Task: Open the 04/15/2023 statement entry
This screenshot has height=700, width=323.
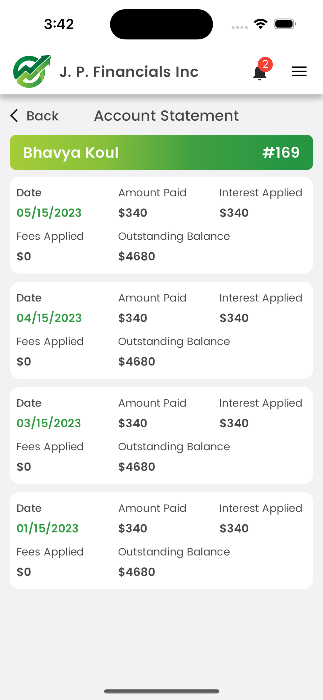Action: tap(161, 330)
